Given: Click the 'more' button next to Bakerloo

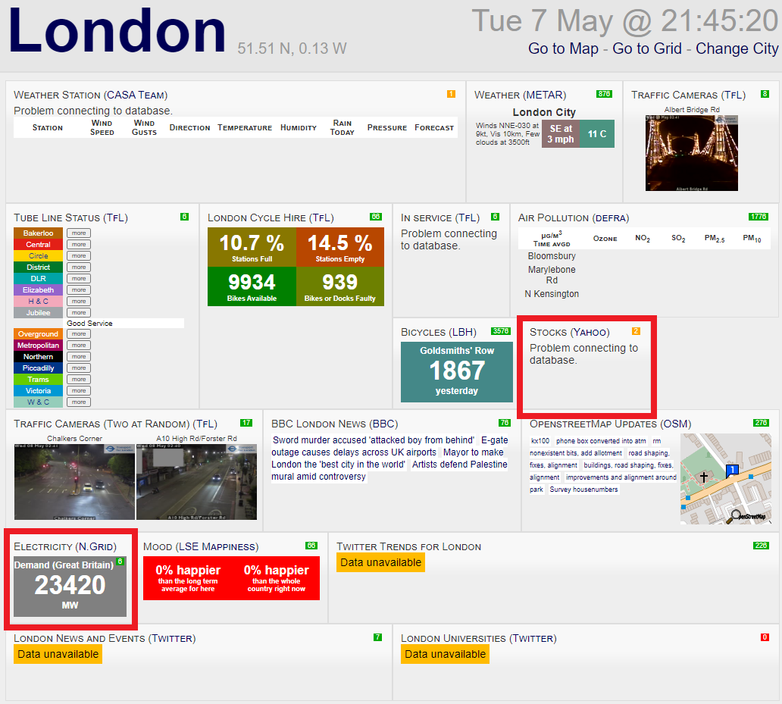Looking at the screenshot, I should click(x=79, y=233).
